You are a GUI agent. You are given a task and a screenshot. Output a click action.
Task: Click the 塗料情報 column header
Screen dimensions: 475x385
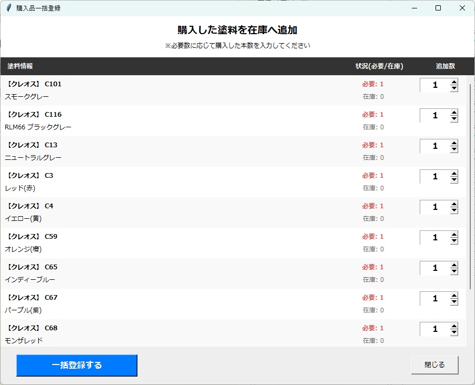click(19, 66)
